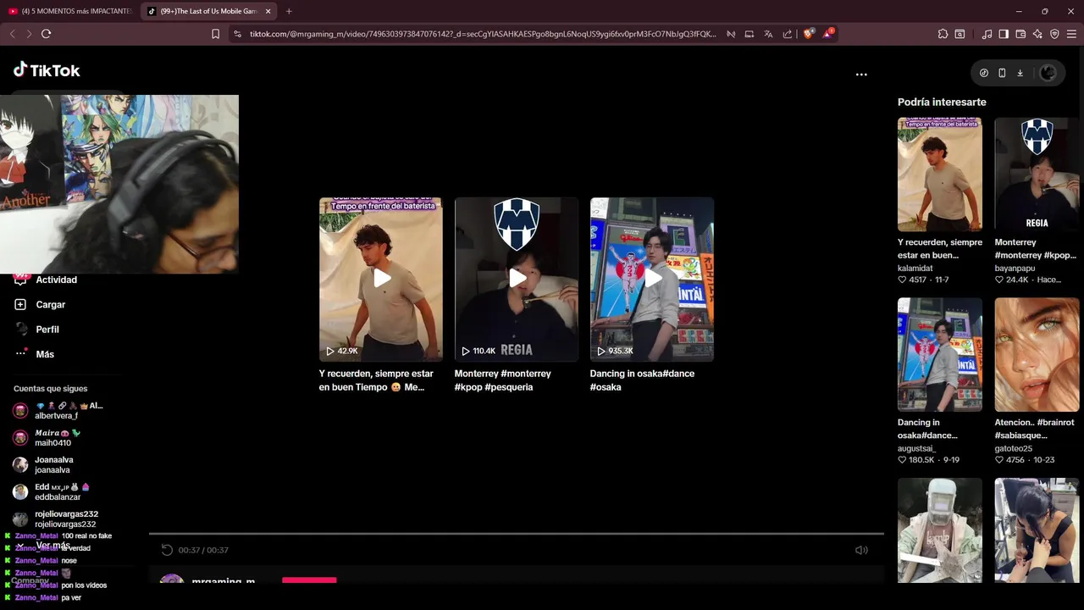Open the Brave Wallet icon
The image size is (1084, 610).
pyautogui.click(x=1020, y=34)
